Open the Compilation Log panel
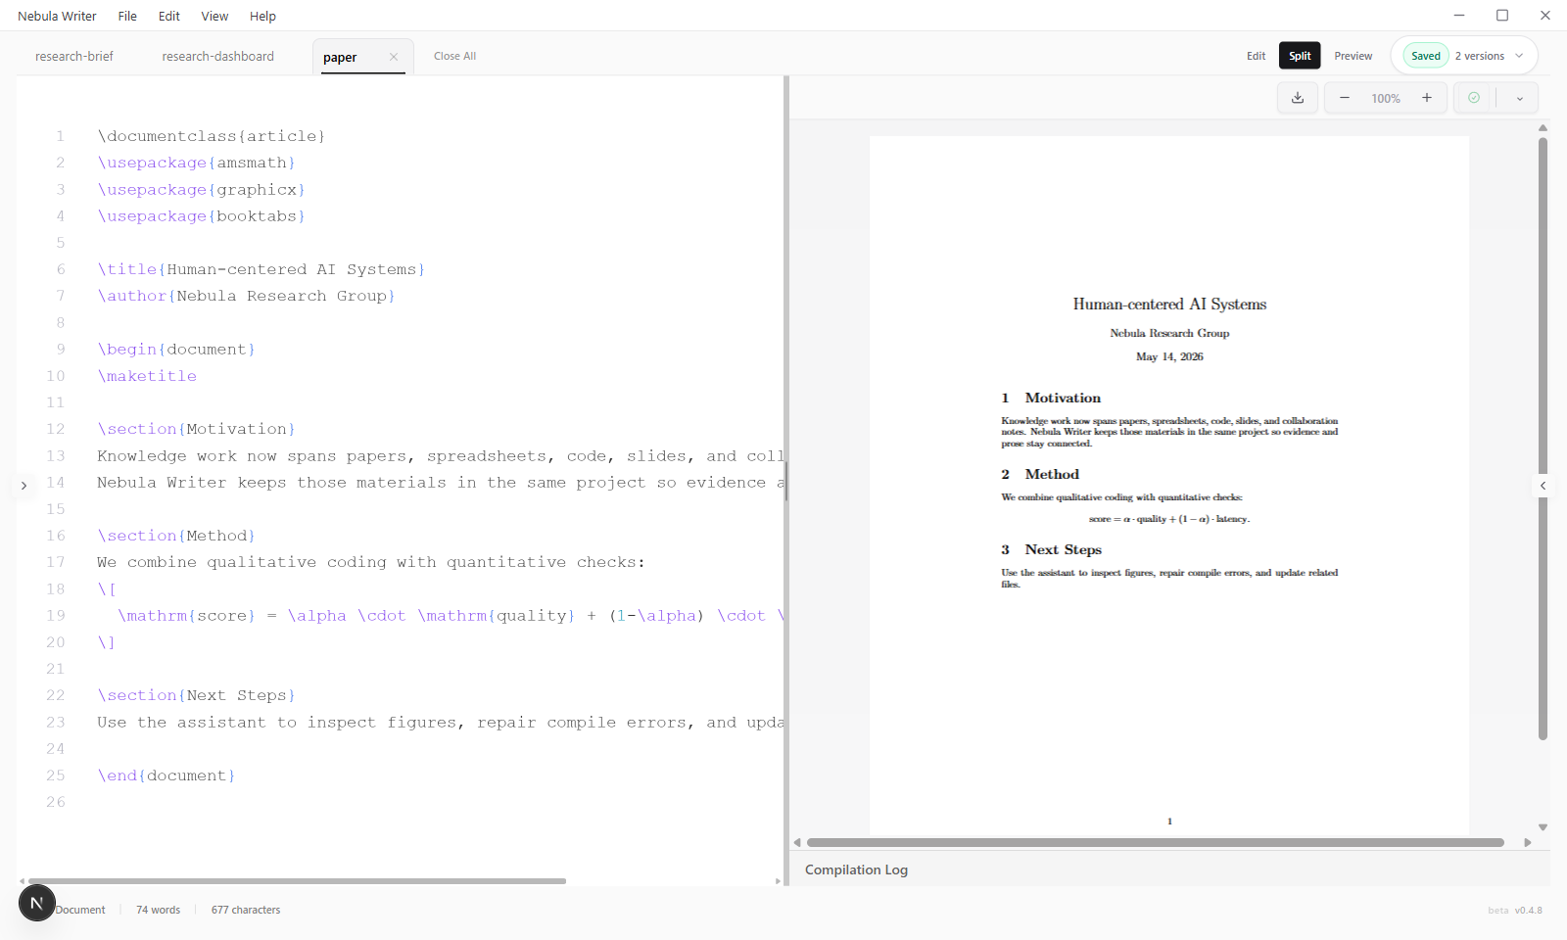The height and width of the screenshot is (940, 1567). [x=856, y=869]
